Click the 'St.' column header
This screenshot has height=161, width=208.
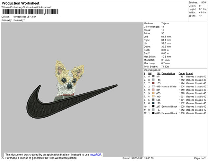tap(159, 74)
